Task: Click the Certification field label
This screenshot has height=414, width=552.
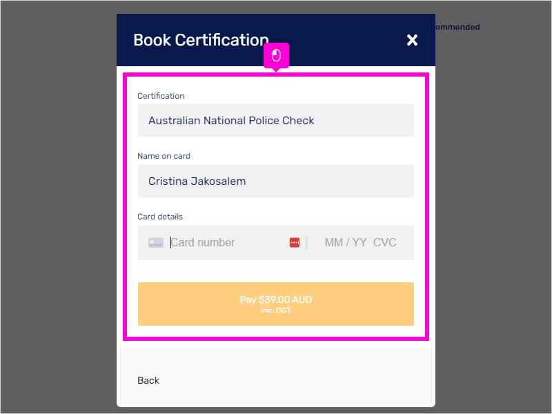Action: [161, 96]
